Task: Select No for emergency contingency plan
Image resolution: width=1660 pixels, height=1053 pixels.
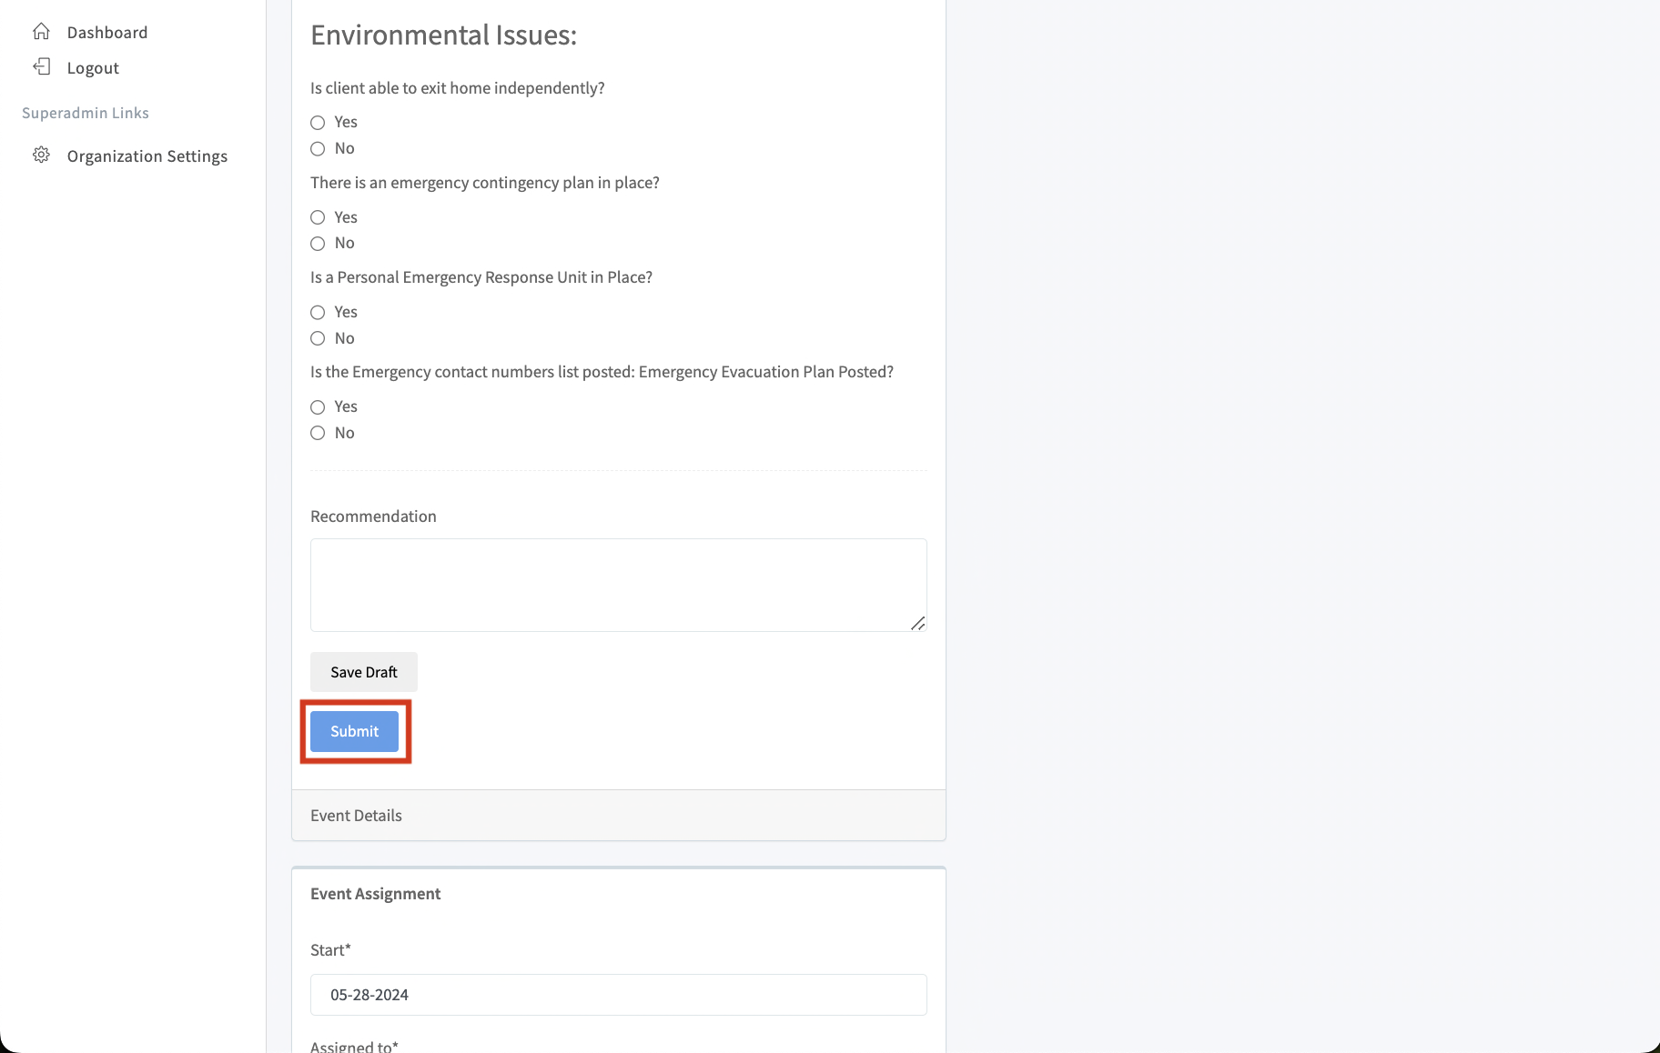Action: (318, 244)
